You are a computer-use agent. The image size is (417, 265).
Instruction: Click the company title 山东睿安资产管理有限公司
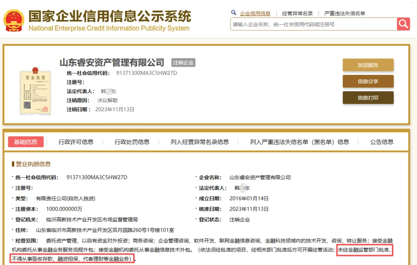pos(112,62)
